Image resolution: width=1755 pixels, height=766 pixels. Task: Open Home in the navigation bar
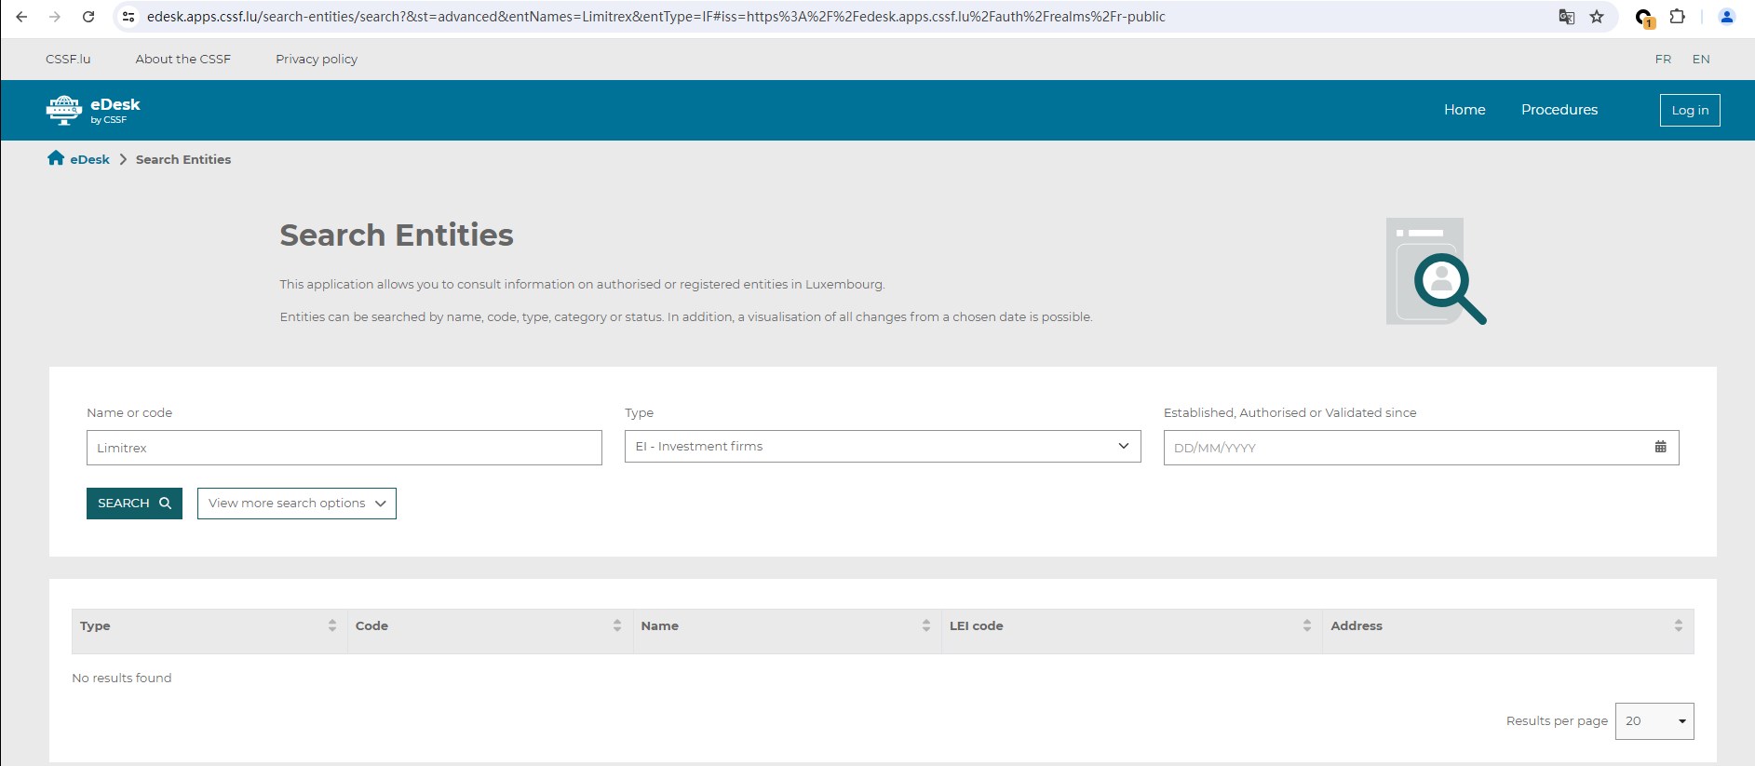pos(1464,110)
